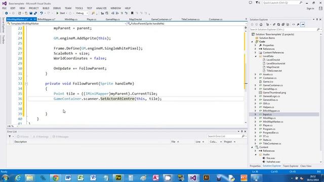Switch to Team Explorer panel tab
The image size is (324, 182).
(291, 166)
